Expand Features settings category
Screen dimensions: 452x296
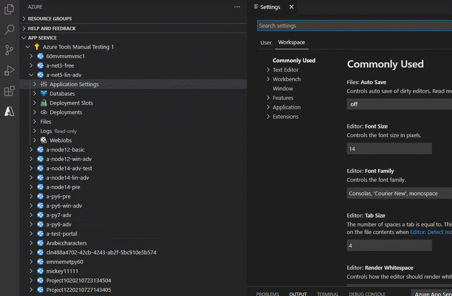click(x=268, y=98)
